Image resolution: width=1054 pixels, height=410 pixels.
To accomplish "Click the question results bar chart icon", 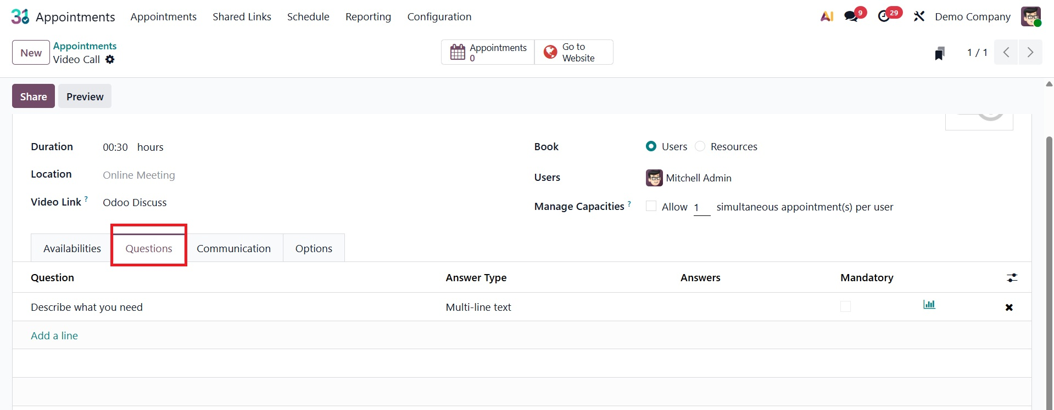I will pyautogui.click(x=929, y=305).
